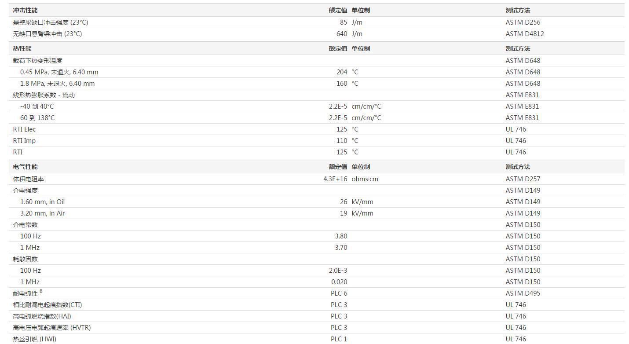The width and height of the screenshot is (629, 344).
Task: Select the 介电常数 row label
Action: tap(26, 225)
